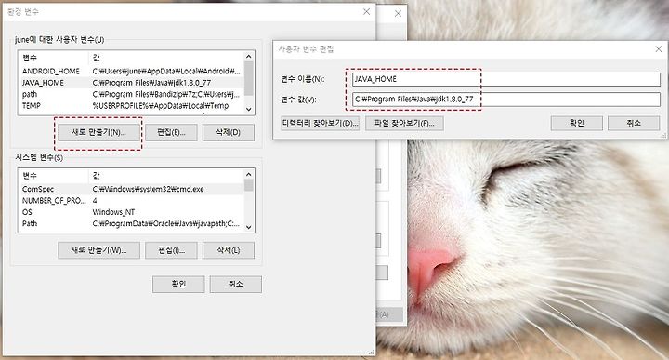The image size is (669, 360).
Task: Click %USERPROFILE%\AppData\Local\Temp value cell
Action: tap(161, 105)
